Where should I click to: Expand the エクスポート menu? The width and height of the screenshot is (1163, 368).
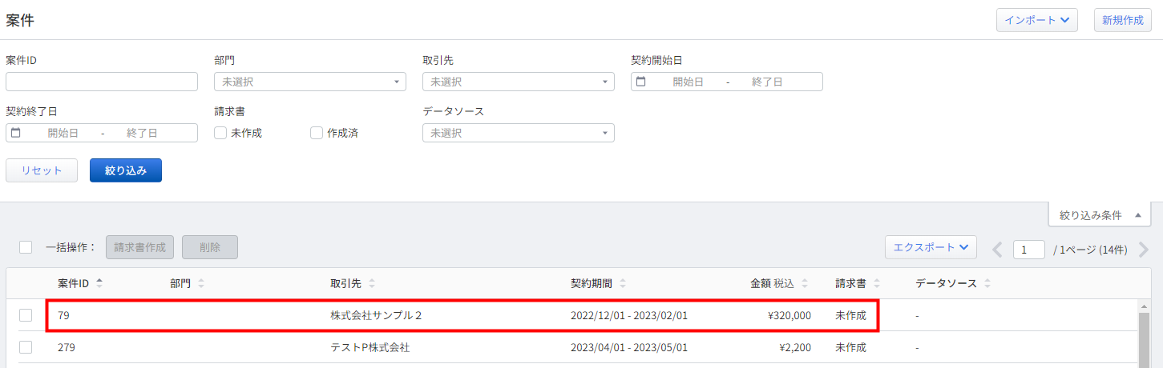[x=931, y=247]
